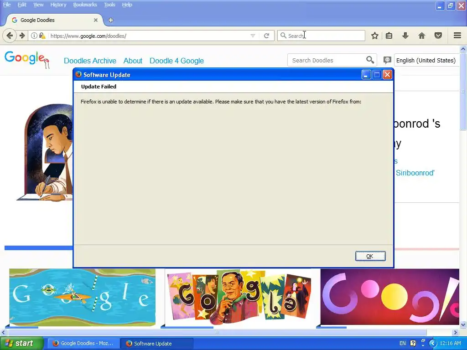
Task: Open the History menu
Action: click(x=58, y=5)
